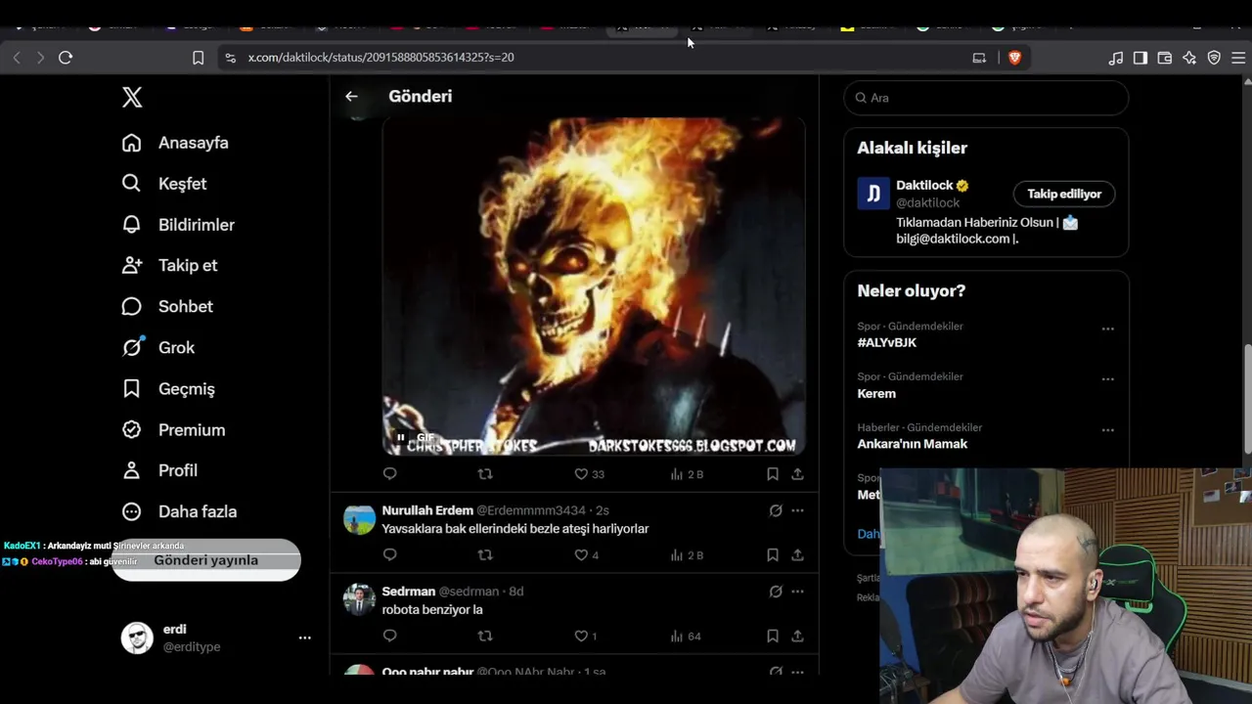This screenshot has height=704, width=1252.
Task: Share Nurullah Erdem's comment
Action: pos(797,555)
